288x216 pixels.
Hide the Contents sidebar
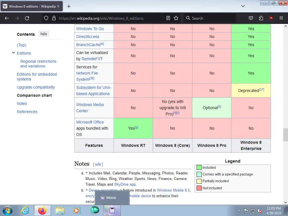44,34
